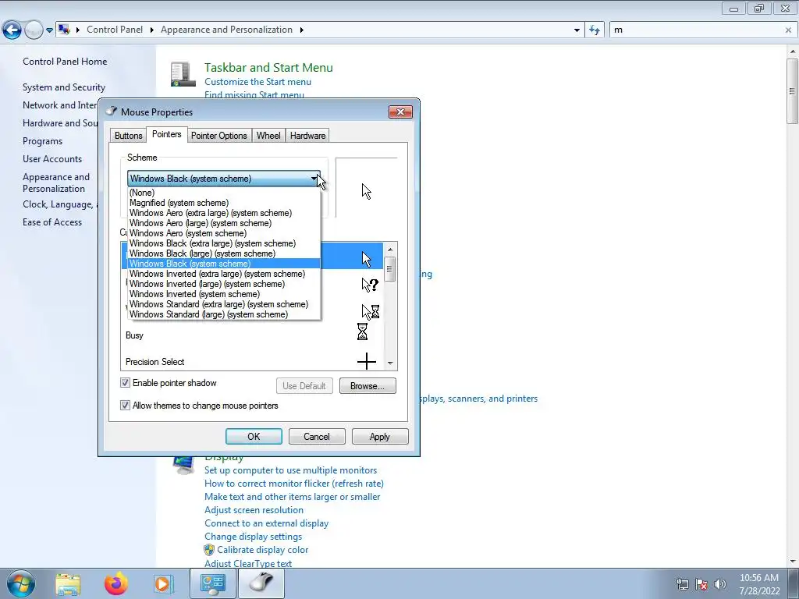Image resolution: width=799 pixels, height=599 pixels.
Task: Open the recent pages dropdown arrow
Action: (49, 30)
